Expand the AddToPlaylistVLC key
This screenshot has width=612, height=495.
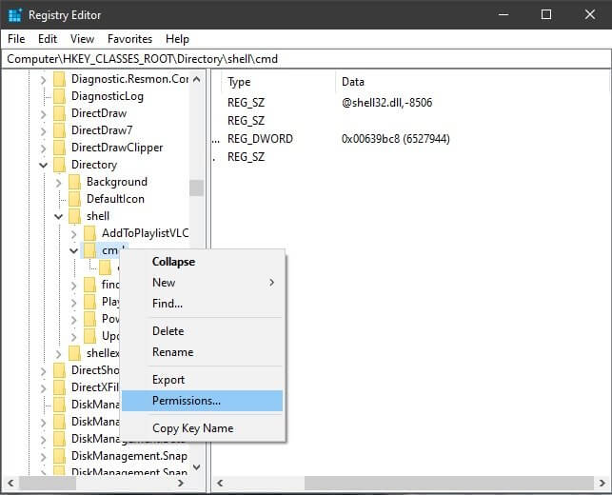coord(74,234)
